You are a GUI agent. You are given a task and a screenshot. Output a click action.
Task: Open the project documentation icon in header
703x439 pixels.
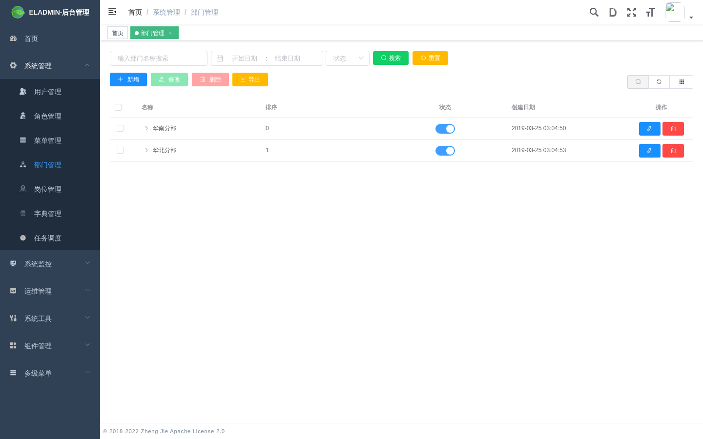[x=613, y=12]
